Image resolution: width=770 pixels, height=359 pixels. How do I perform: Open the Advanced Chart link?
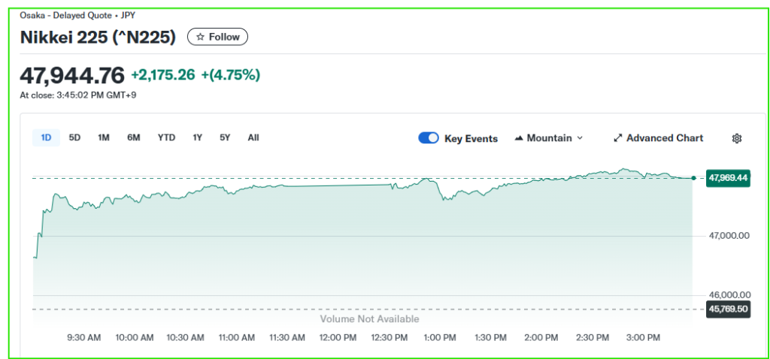(x=659, y=138)
